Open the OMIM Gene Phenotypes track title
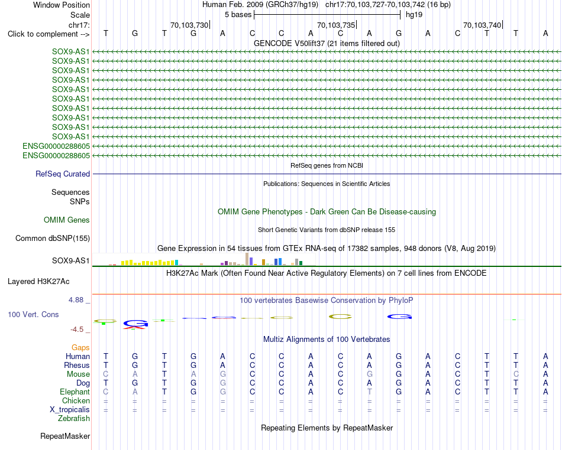 click(x=327, y=212)
